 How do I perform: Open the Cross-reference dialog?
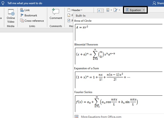tap(32, 21)
